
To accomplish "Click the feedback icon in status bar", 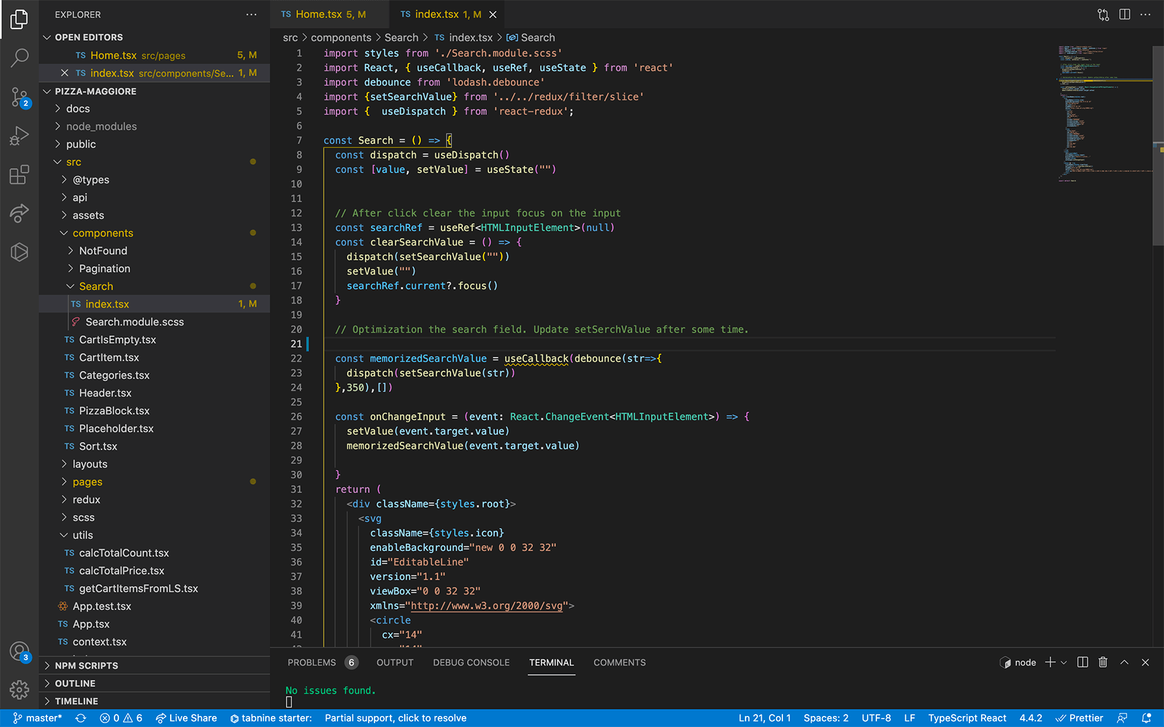I will pos(1123,718).
